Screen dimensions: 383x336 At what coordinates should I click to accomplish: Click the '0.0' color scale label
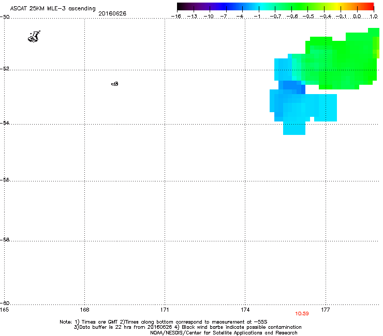357,17
